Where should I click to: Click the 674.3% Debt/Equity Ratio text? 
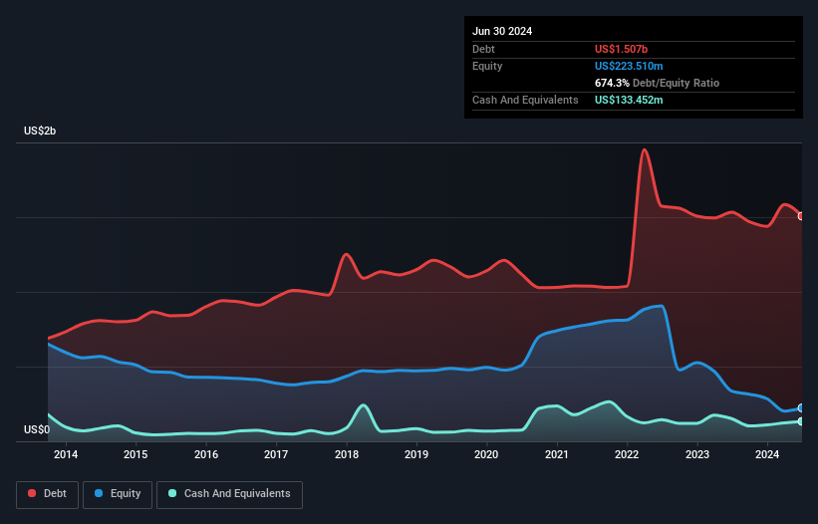[x=657, y=83]
